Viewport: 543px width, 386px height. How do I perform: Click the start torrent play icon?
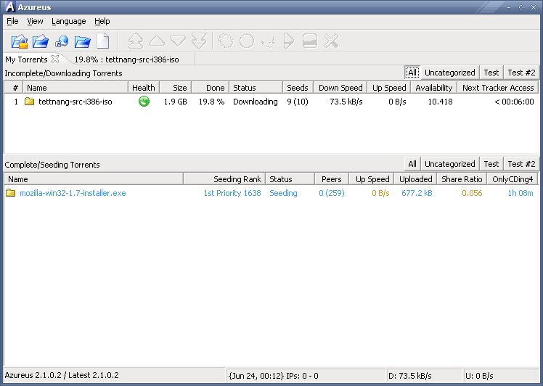point(289,41)
